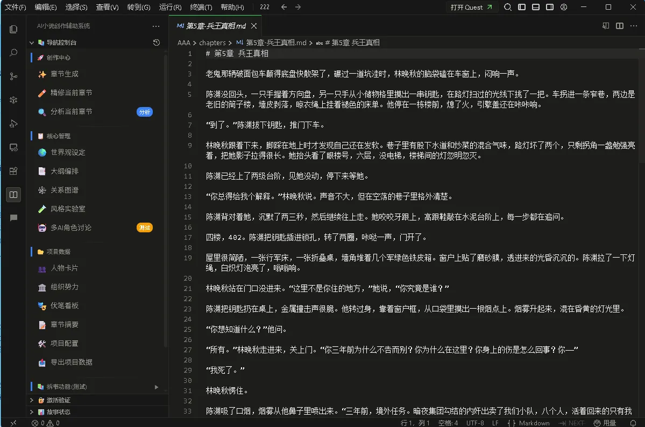
Task: Open 风格实验室 item
Action: pos(68,209)
